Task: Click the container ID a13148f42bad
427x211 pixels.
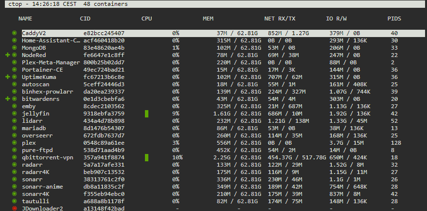Action: coord(104,209)
